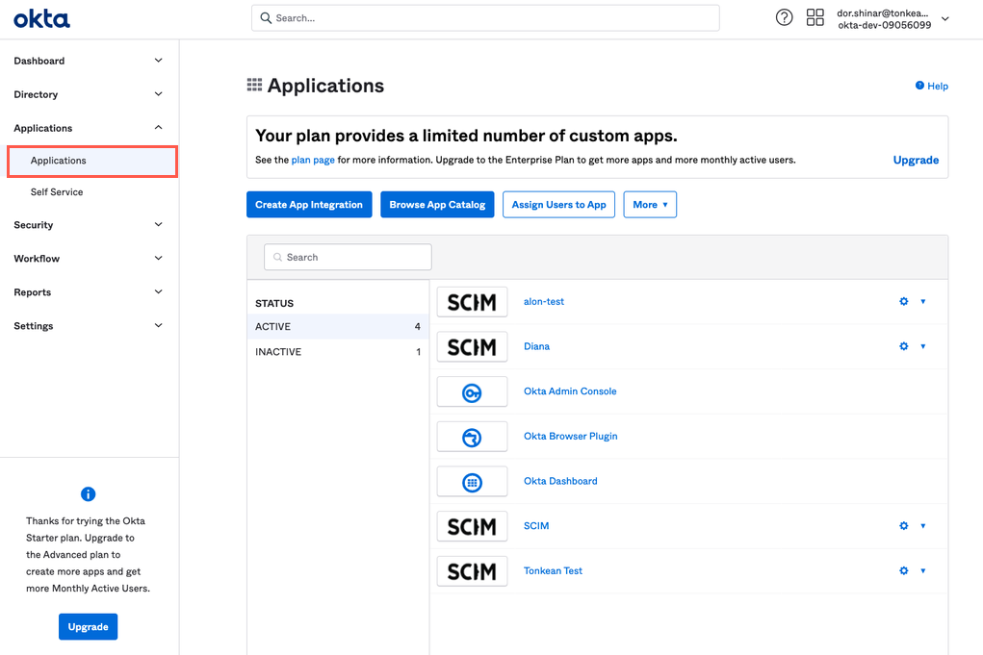Open the help question mark icon
The image size is (983, 655).
pyautogui.click(x=784, y=18)
